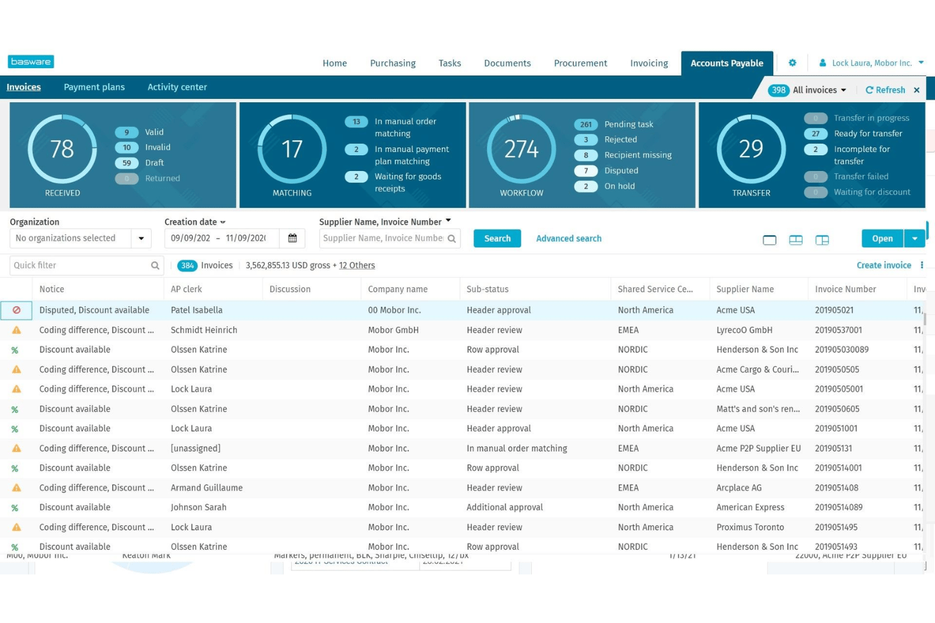Click warning icon on Acme Cargo row

16,369
